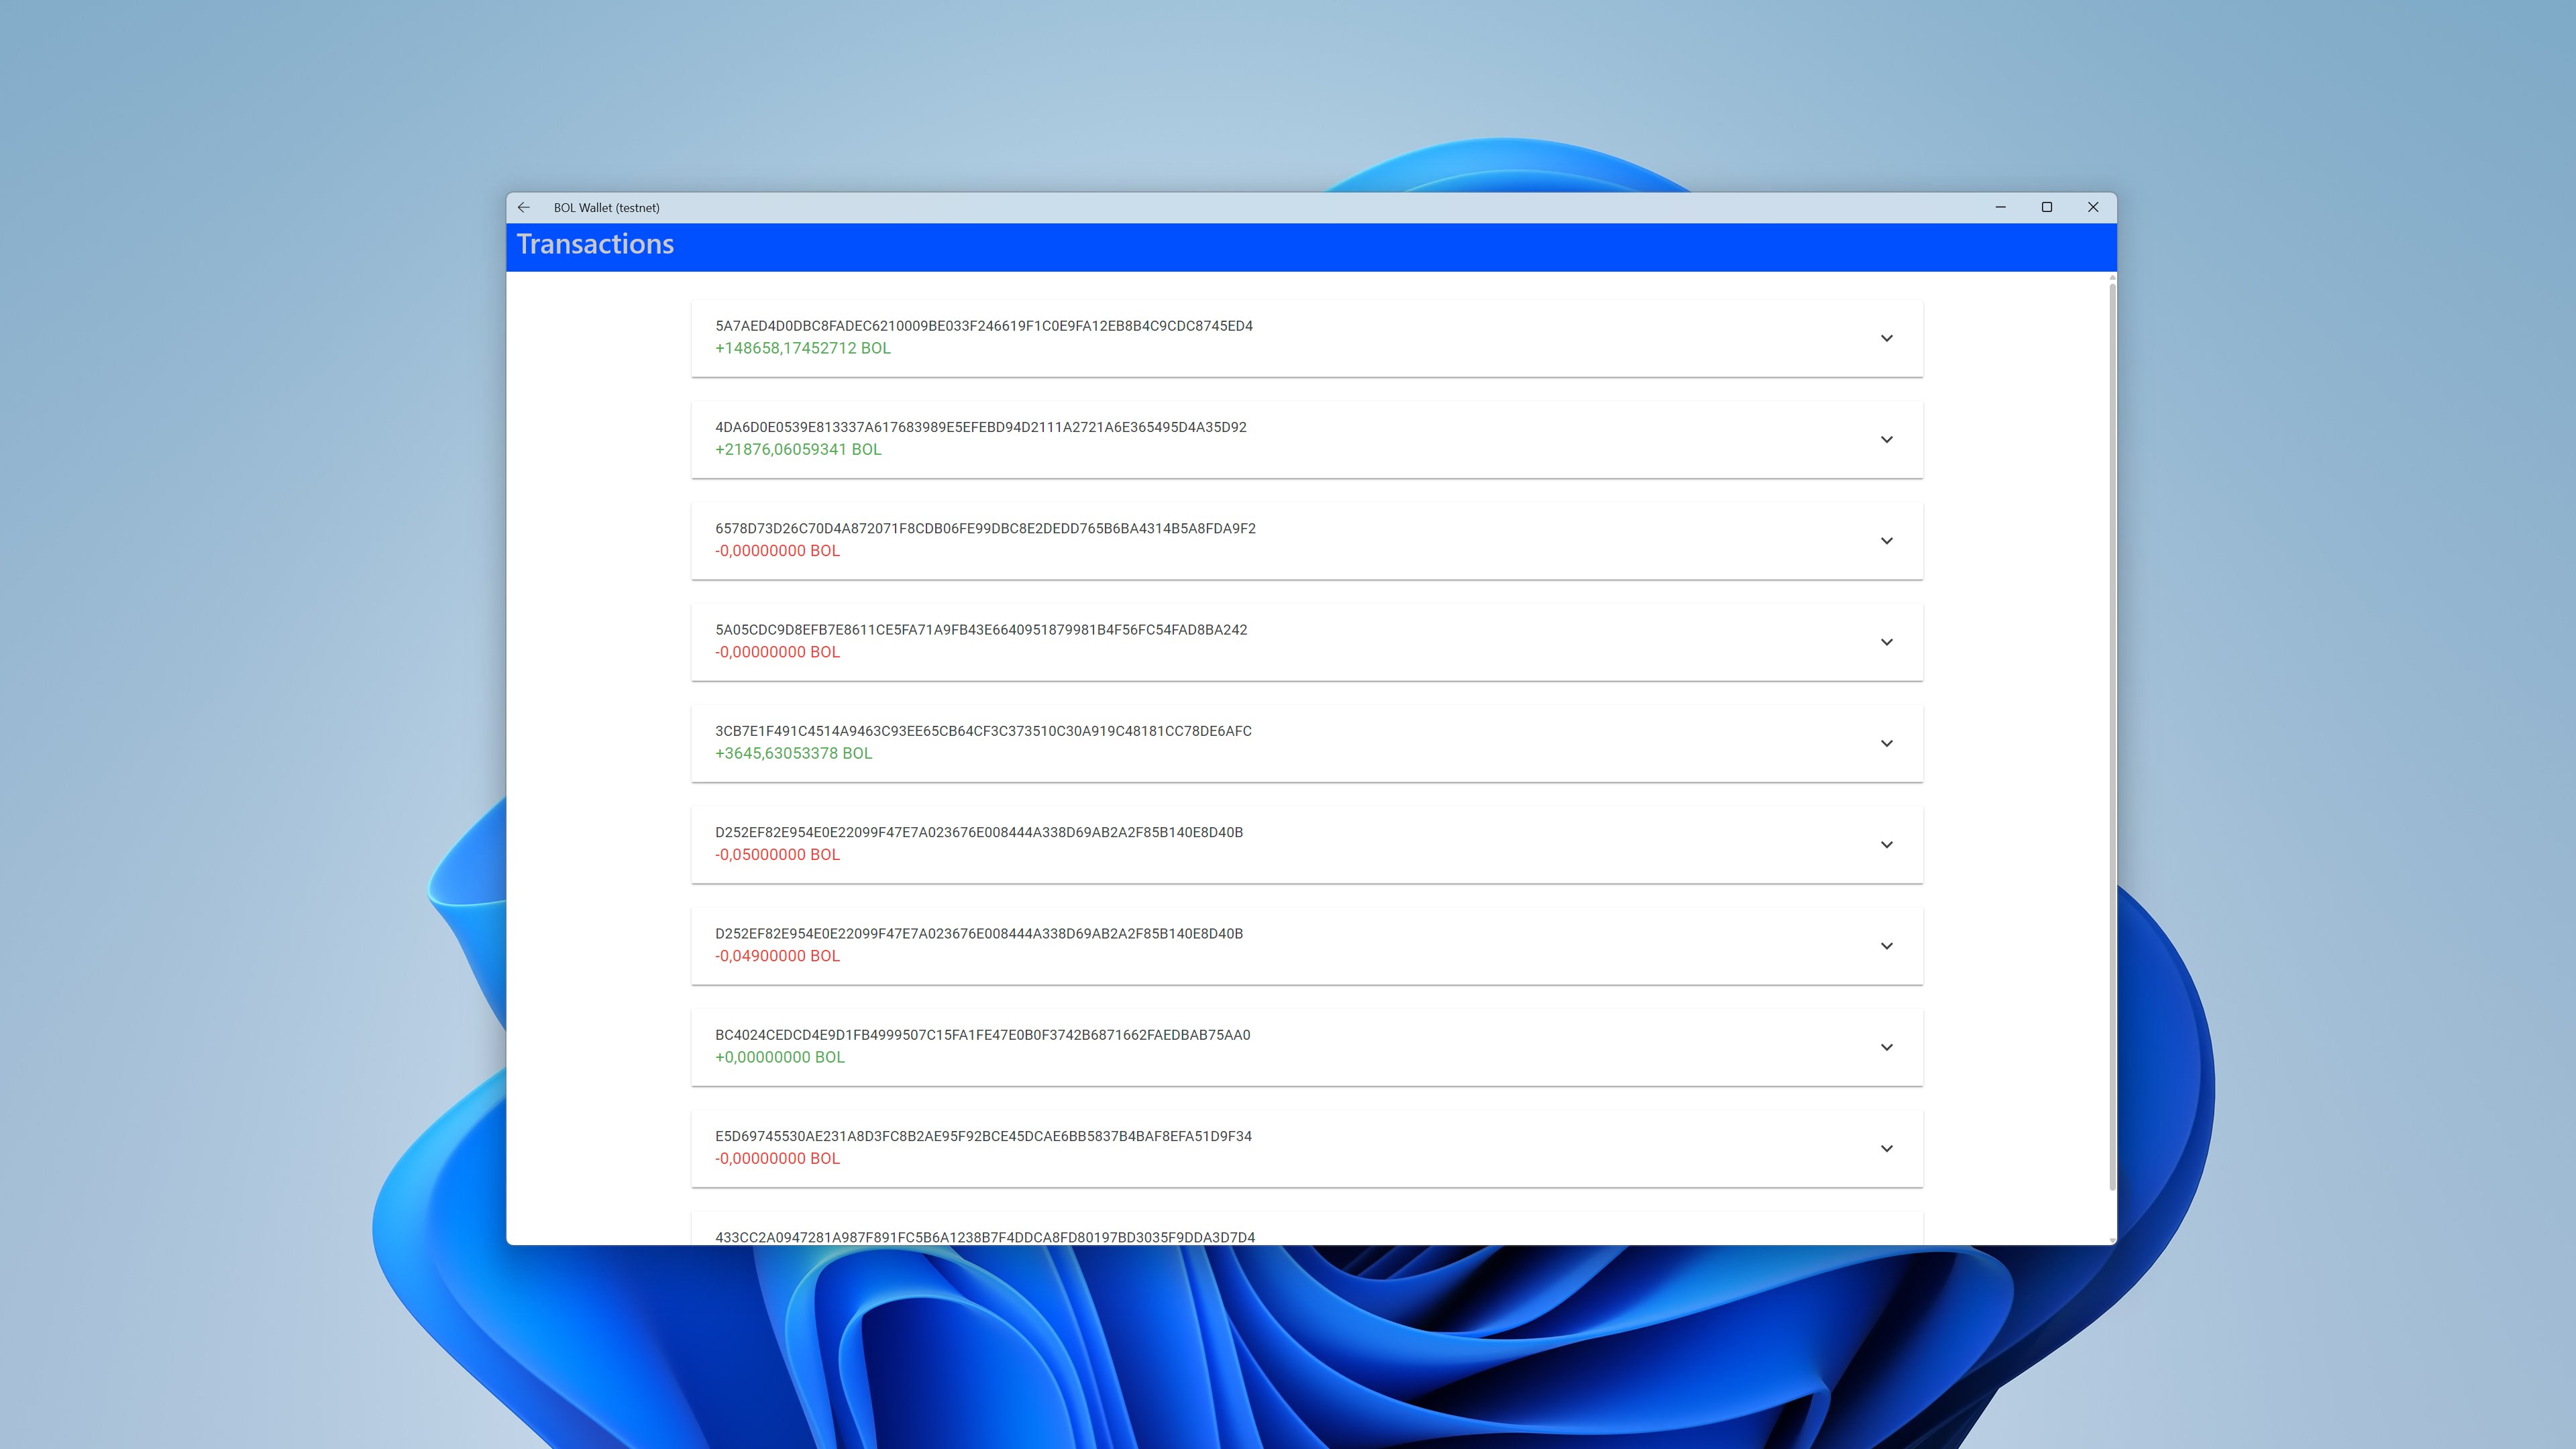Viewport: 2576px width, 1449px height.
Task: Expand transaction BC4024CEDCD4E9D1 chevron
Action: point(1886,1047)
